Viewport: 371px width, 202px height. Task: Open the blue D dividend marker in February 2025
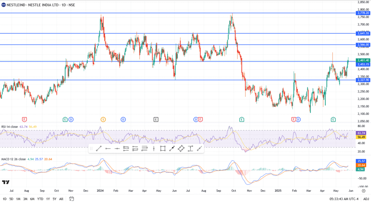pos(298,120)
